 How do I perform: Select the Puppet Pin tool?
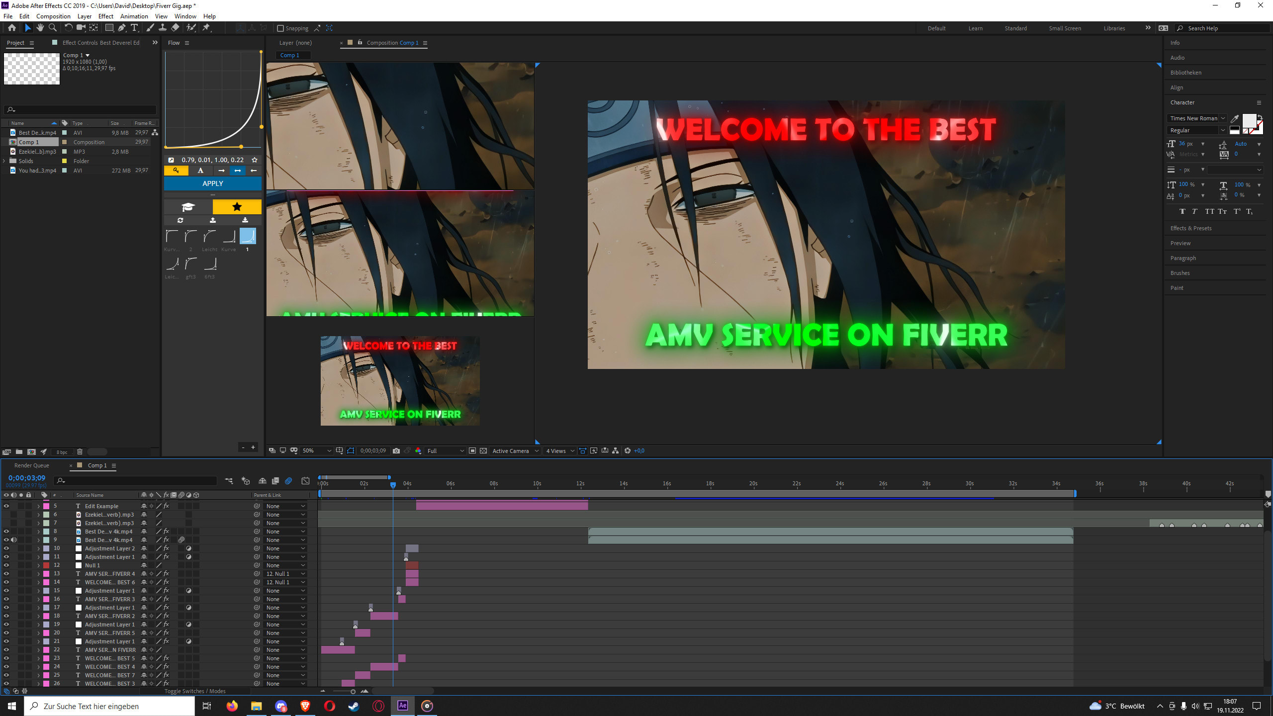pyautogui.click(x=206, y=28)
